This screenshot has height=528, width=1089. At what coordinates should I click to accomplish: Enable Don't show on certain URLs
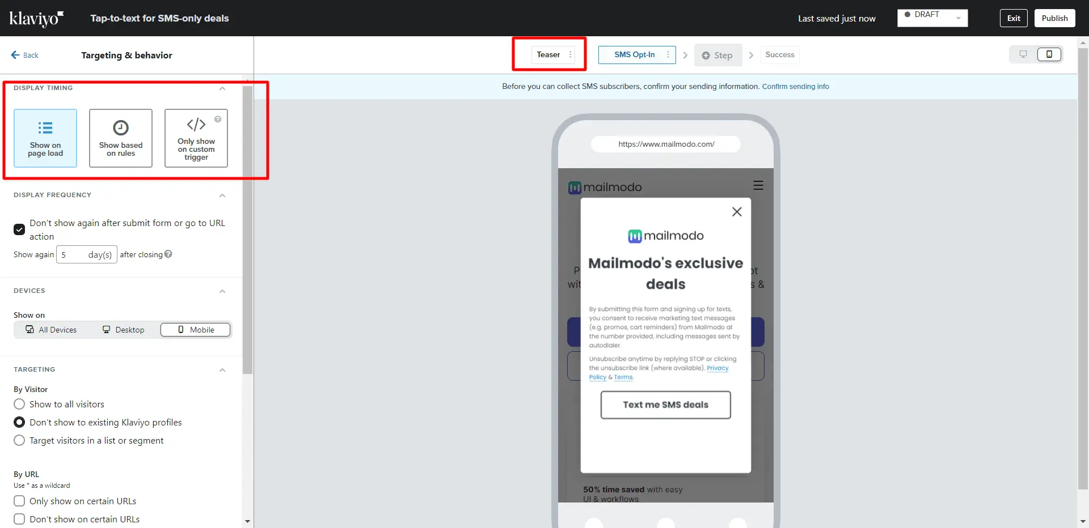pos(19,519)
